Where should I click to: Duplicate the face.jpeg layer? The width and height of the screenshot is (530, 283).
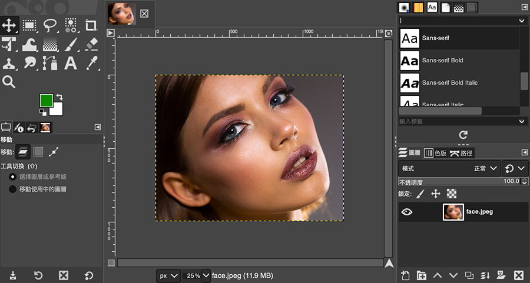(x=469, y=275)
